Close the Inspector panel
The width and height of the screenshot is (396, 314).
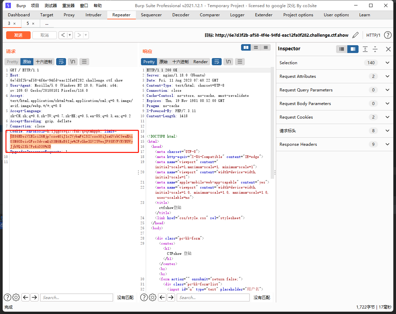click(x=389, y=49)
